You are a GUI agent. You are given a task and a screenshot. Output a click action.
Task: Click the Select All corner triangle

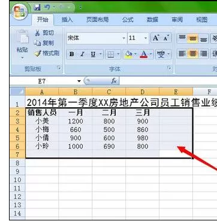[x=18, y=92]
